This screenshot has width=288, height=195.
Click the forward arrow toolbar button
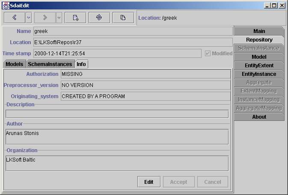tap(45, 18)
